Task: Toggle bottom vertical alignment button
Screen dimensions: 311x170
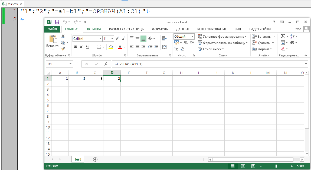Action: coord(143,39)
